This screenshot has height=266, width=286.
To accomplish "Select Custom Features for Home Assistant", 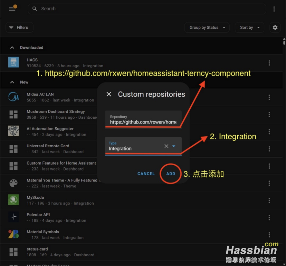I will click(61, 163).
